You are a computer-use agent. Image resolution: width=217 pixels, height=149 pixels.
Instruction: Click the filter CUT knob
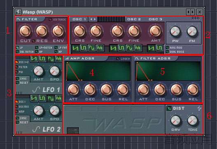click(x=25, y=31)
